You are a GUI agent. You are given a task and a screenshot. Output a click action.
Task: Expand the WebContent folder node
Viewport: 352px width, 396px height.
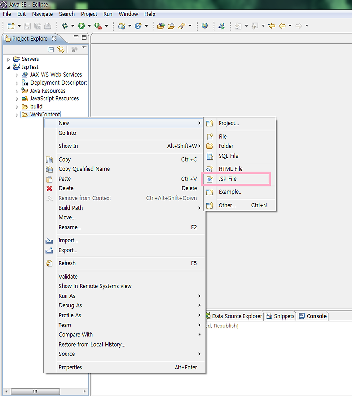tap(17, 115)
